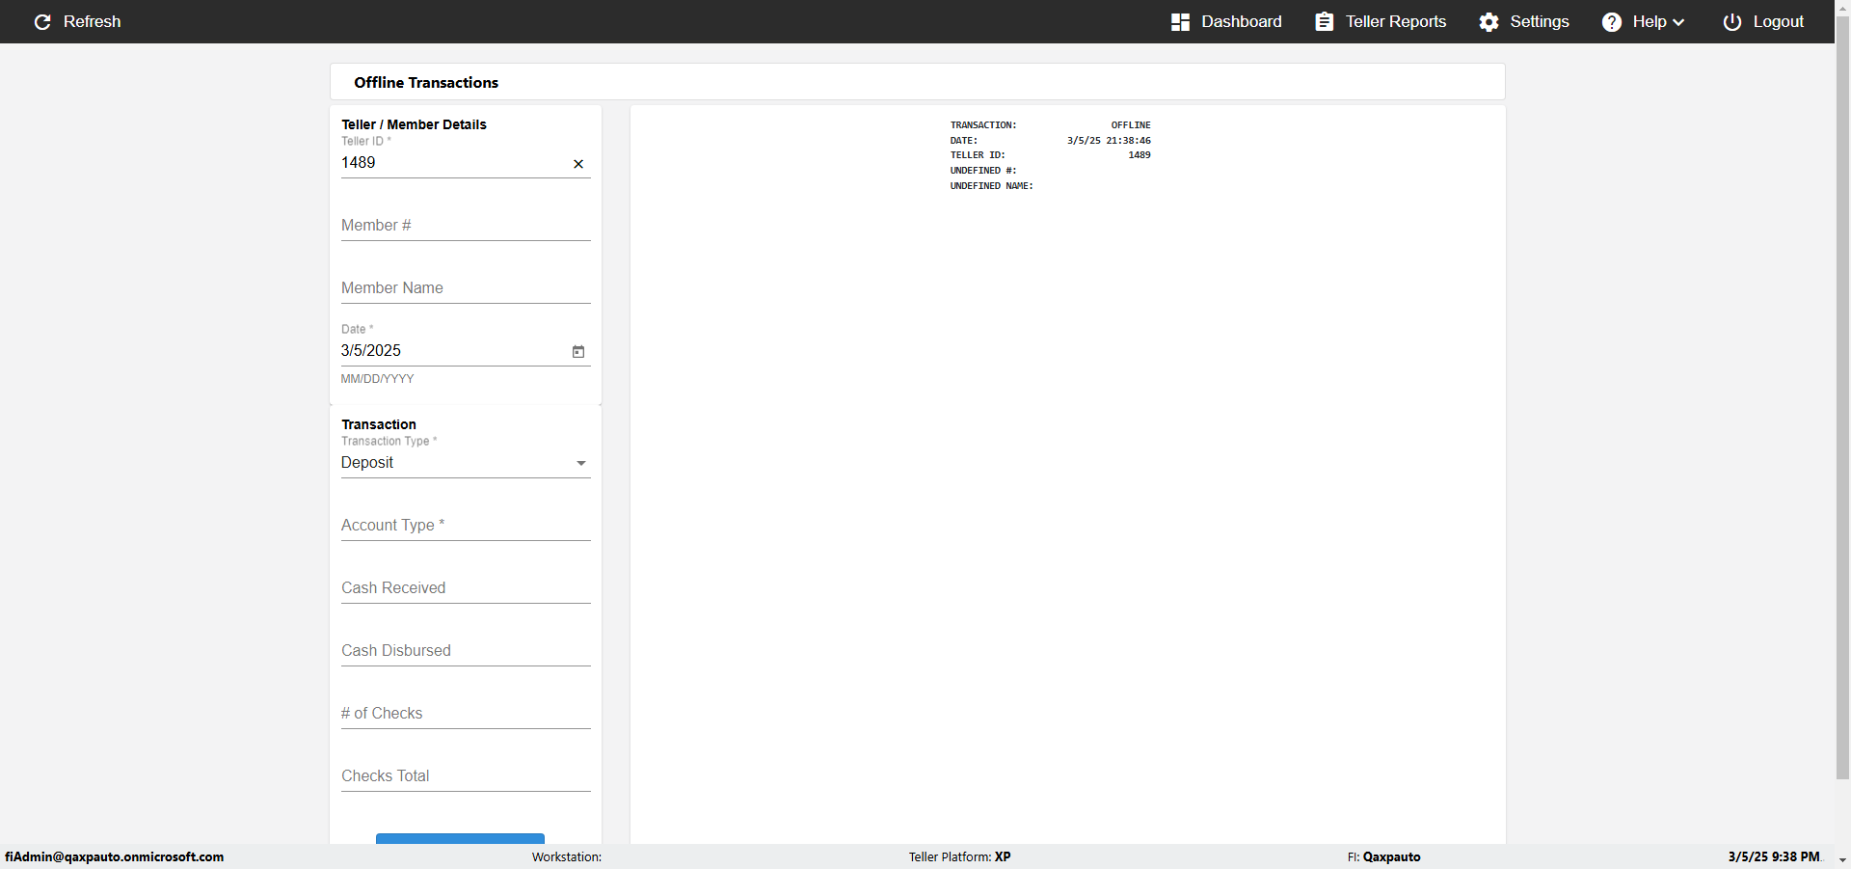Open the Account Type field
The width and height of the screenshot is (1851, 869).
pyautogui.click(x=466, y=526)
